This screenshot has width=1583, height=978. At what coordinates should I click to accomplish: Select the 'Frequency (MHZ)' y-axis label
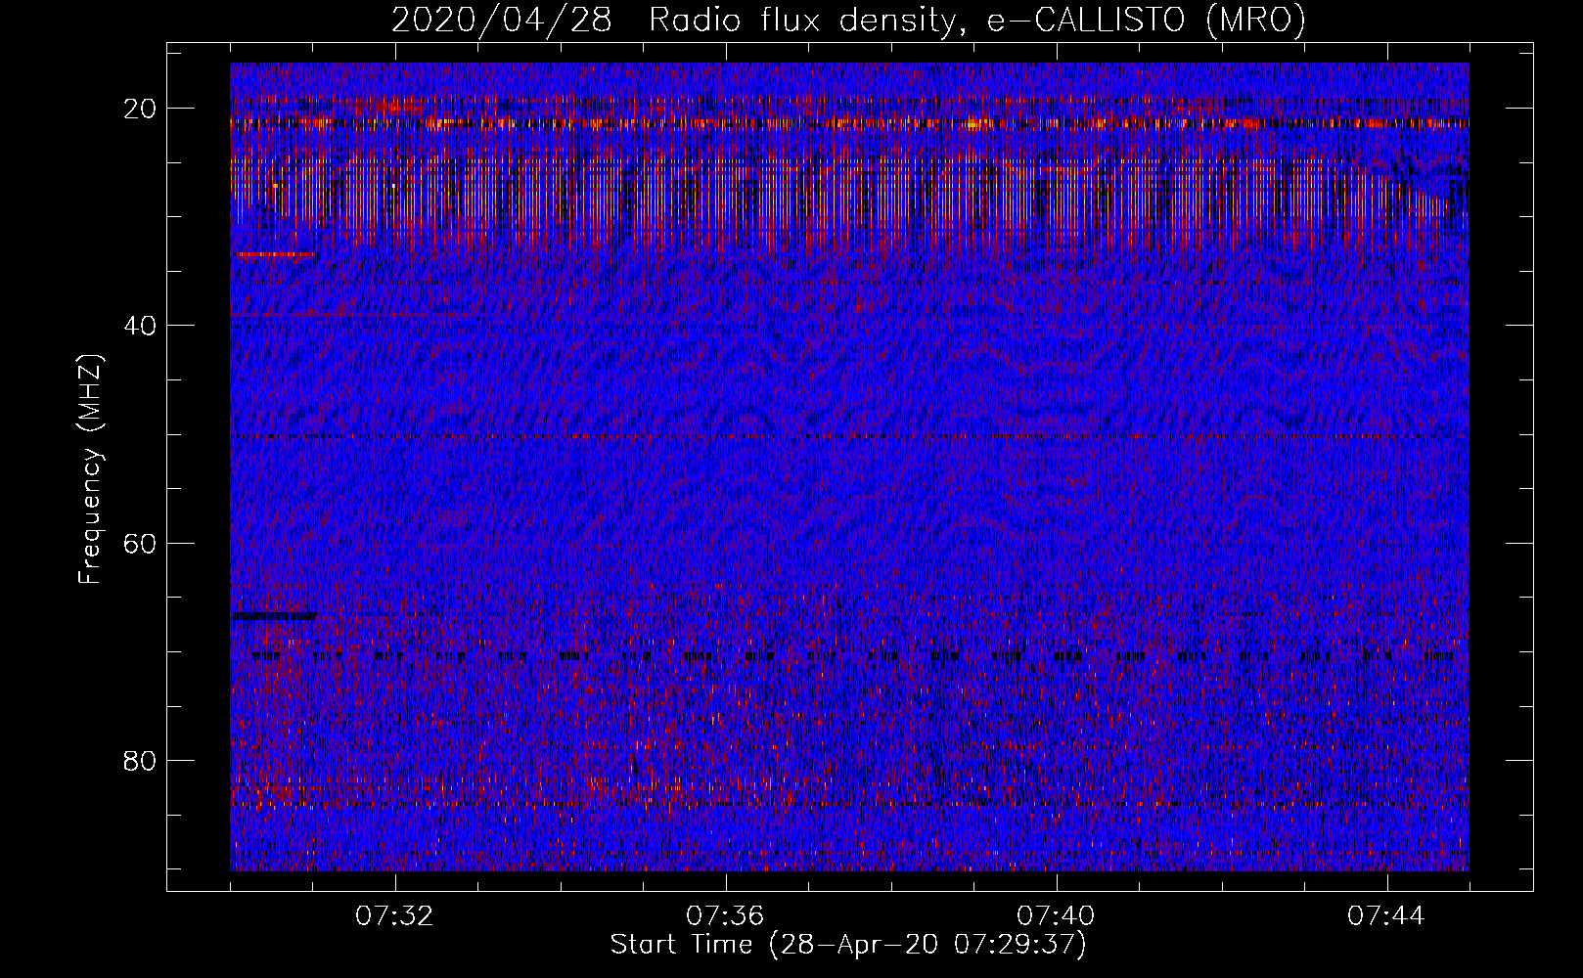90,469
